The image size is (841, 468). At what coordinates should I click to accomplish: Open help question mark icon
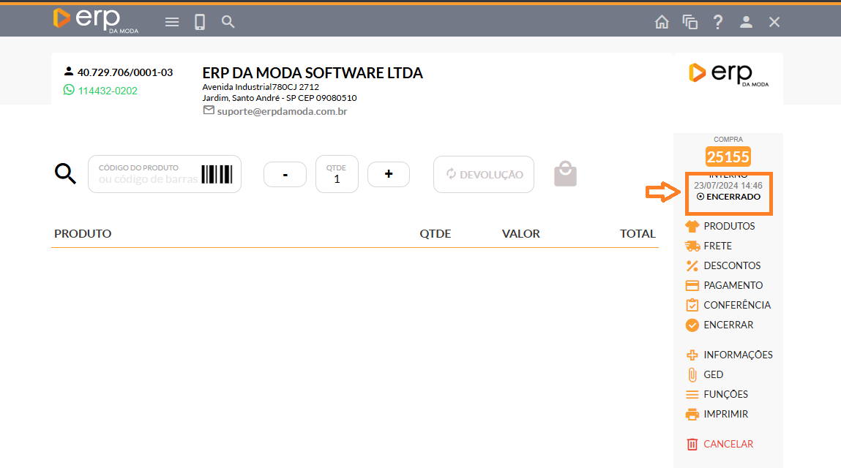point(718,22)
